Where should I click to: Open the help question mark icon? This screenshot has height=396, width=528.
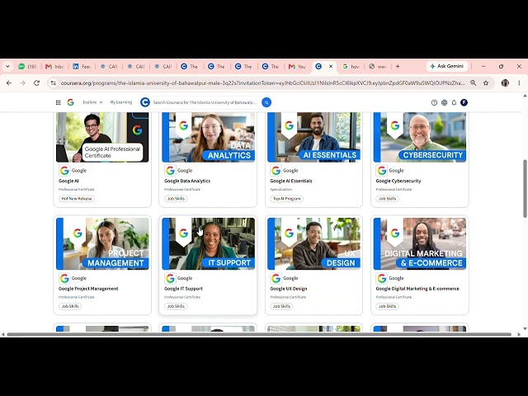(434, 102)
